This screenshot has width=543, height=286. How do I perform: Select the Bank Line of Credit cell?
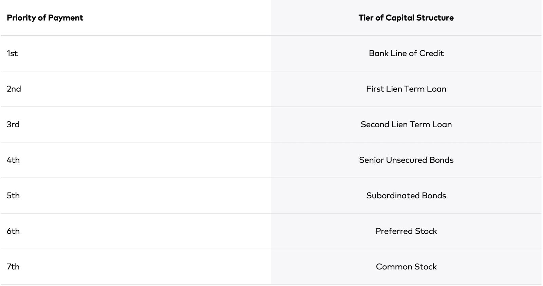coord(406,53)
